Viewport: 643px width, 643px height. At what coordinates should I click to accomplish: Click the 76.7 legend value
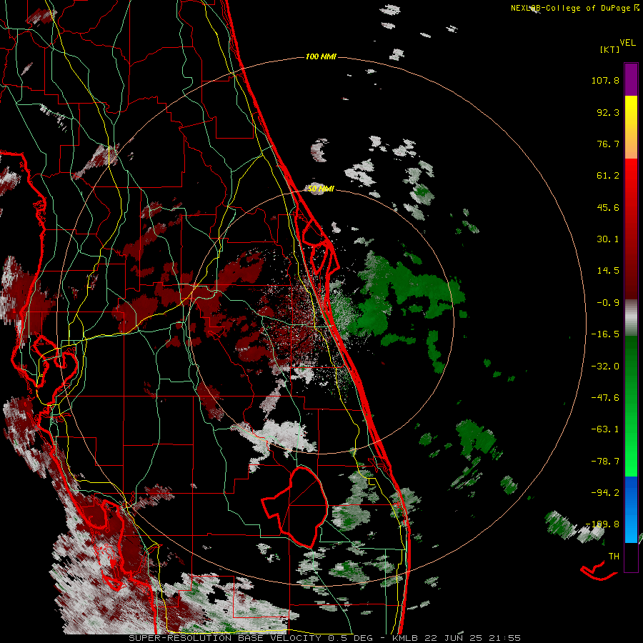(608, 144)
